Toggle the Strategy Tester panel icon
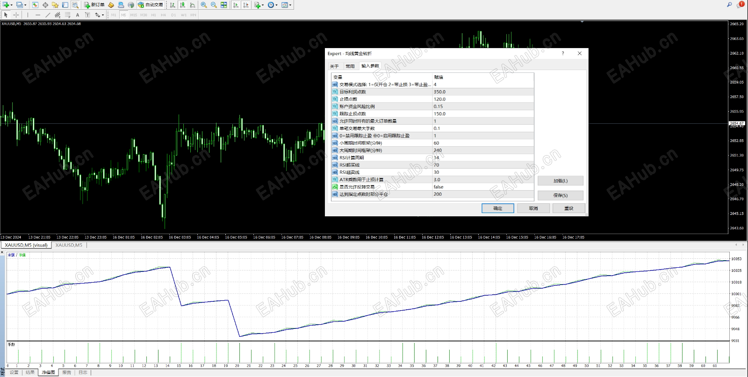Image resolution: width=748 pixels, height=377 pixels. point(75,5)
